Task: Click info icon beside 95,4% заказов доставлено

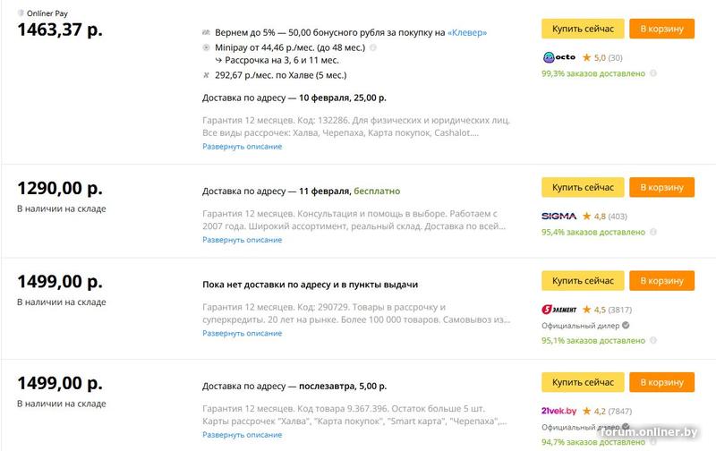Action: pyautogui.click(x=653, y=232)
